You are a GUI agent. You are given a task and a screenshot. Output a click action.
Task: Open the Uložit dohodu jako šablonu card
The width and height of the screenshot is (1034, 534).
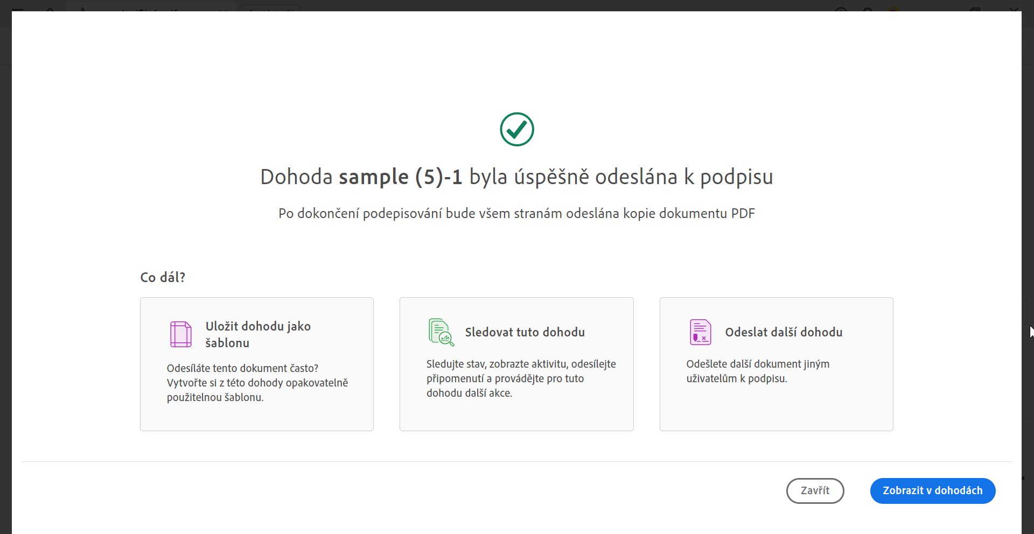(256, 364)
